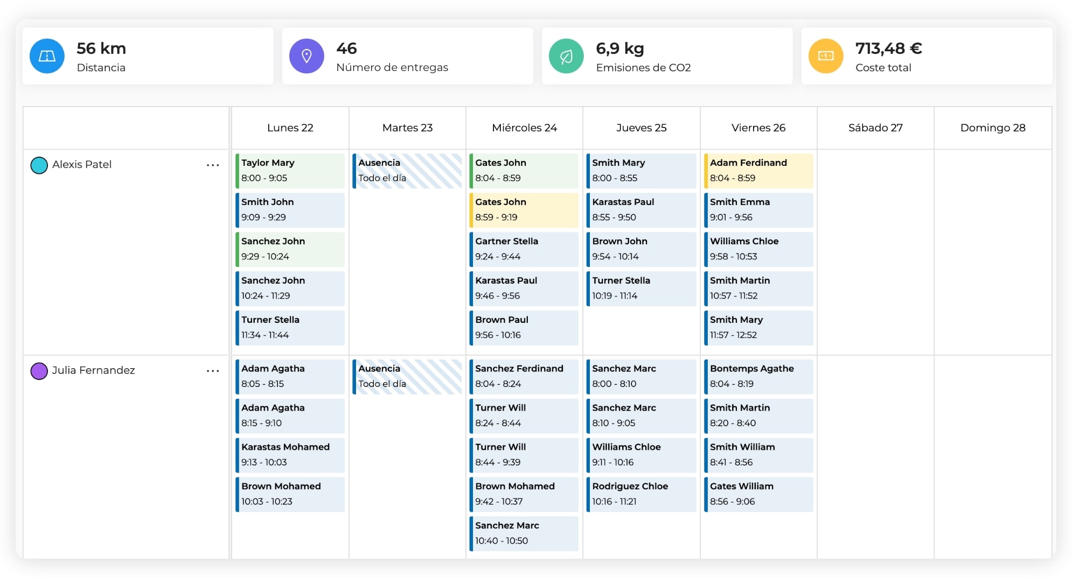This screenshot has width=1072, height=578.
Task: Click Julia Fernandez's Tuesday Ausencia block
Action: click(x=407, y=376)
